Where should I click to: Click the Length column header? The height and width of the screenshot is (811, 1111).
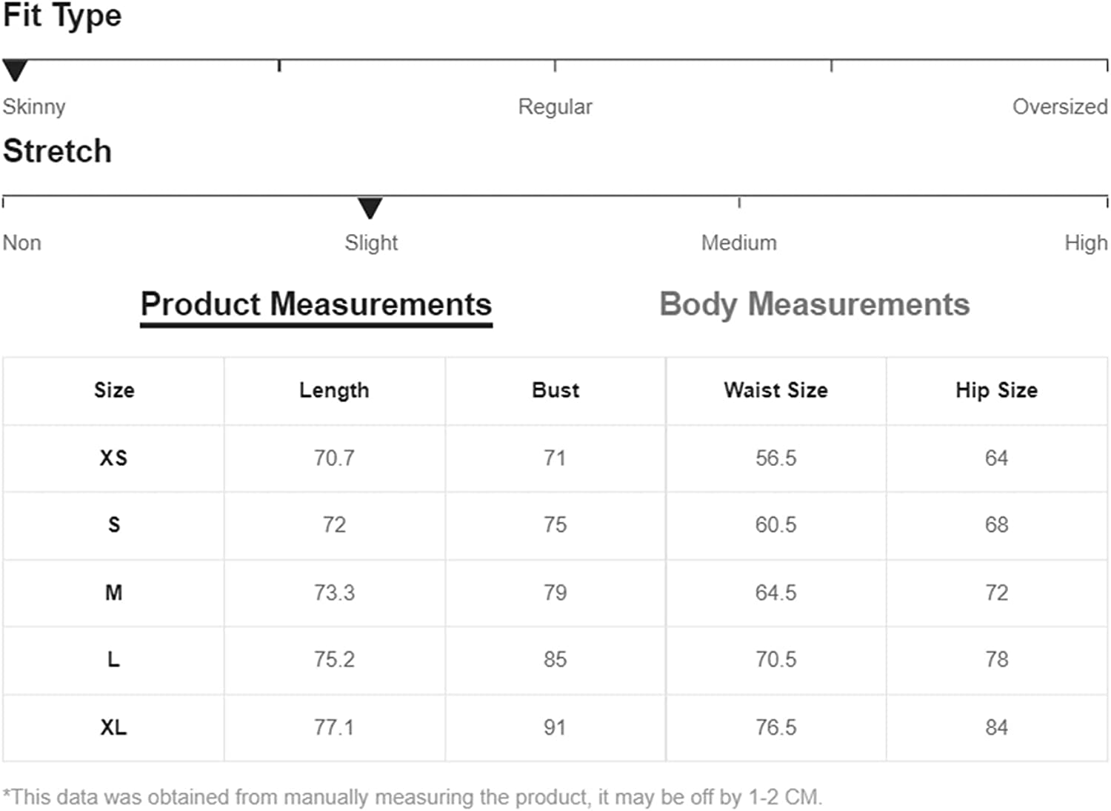pyautogui.click(x=334, y=390)
